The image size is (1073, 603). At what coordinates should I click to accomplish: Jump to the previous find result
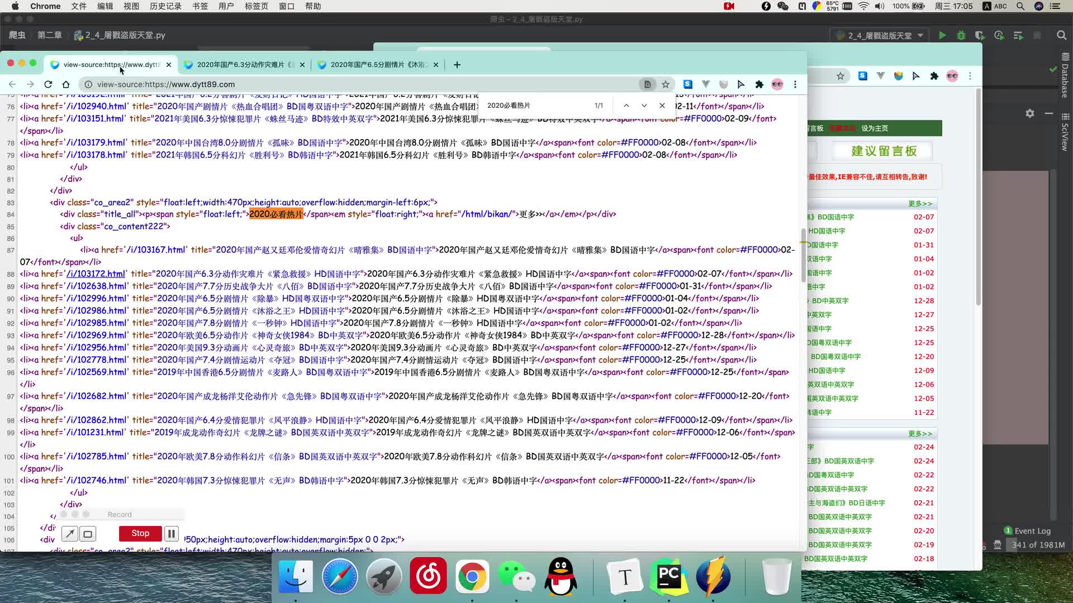coord(626,106)
